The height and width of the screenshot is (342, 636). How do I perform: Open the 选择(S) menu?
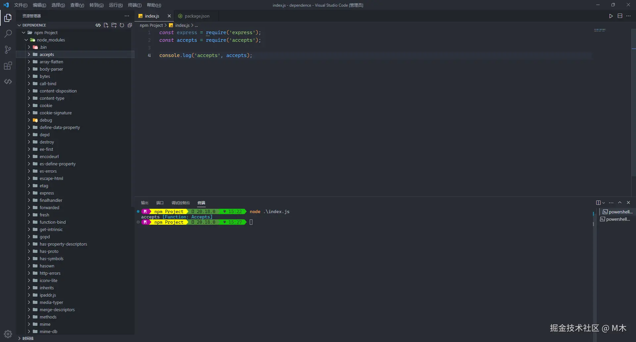[58, 5]
